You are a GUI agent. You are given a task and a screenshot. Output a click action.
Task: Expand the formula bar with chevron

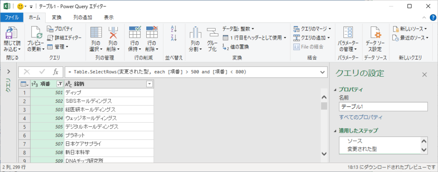(x=323, y=72)
